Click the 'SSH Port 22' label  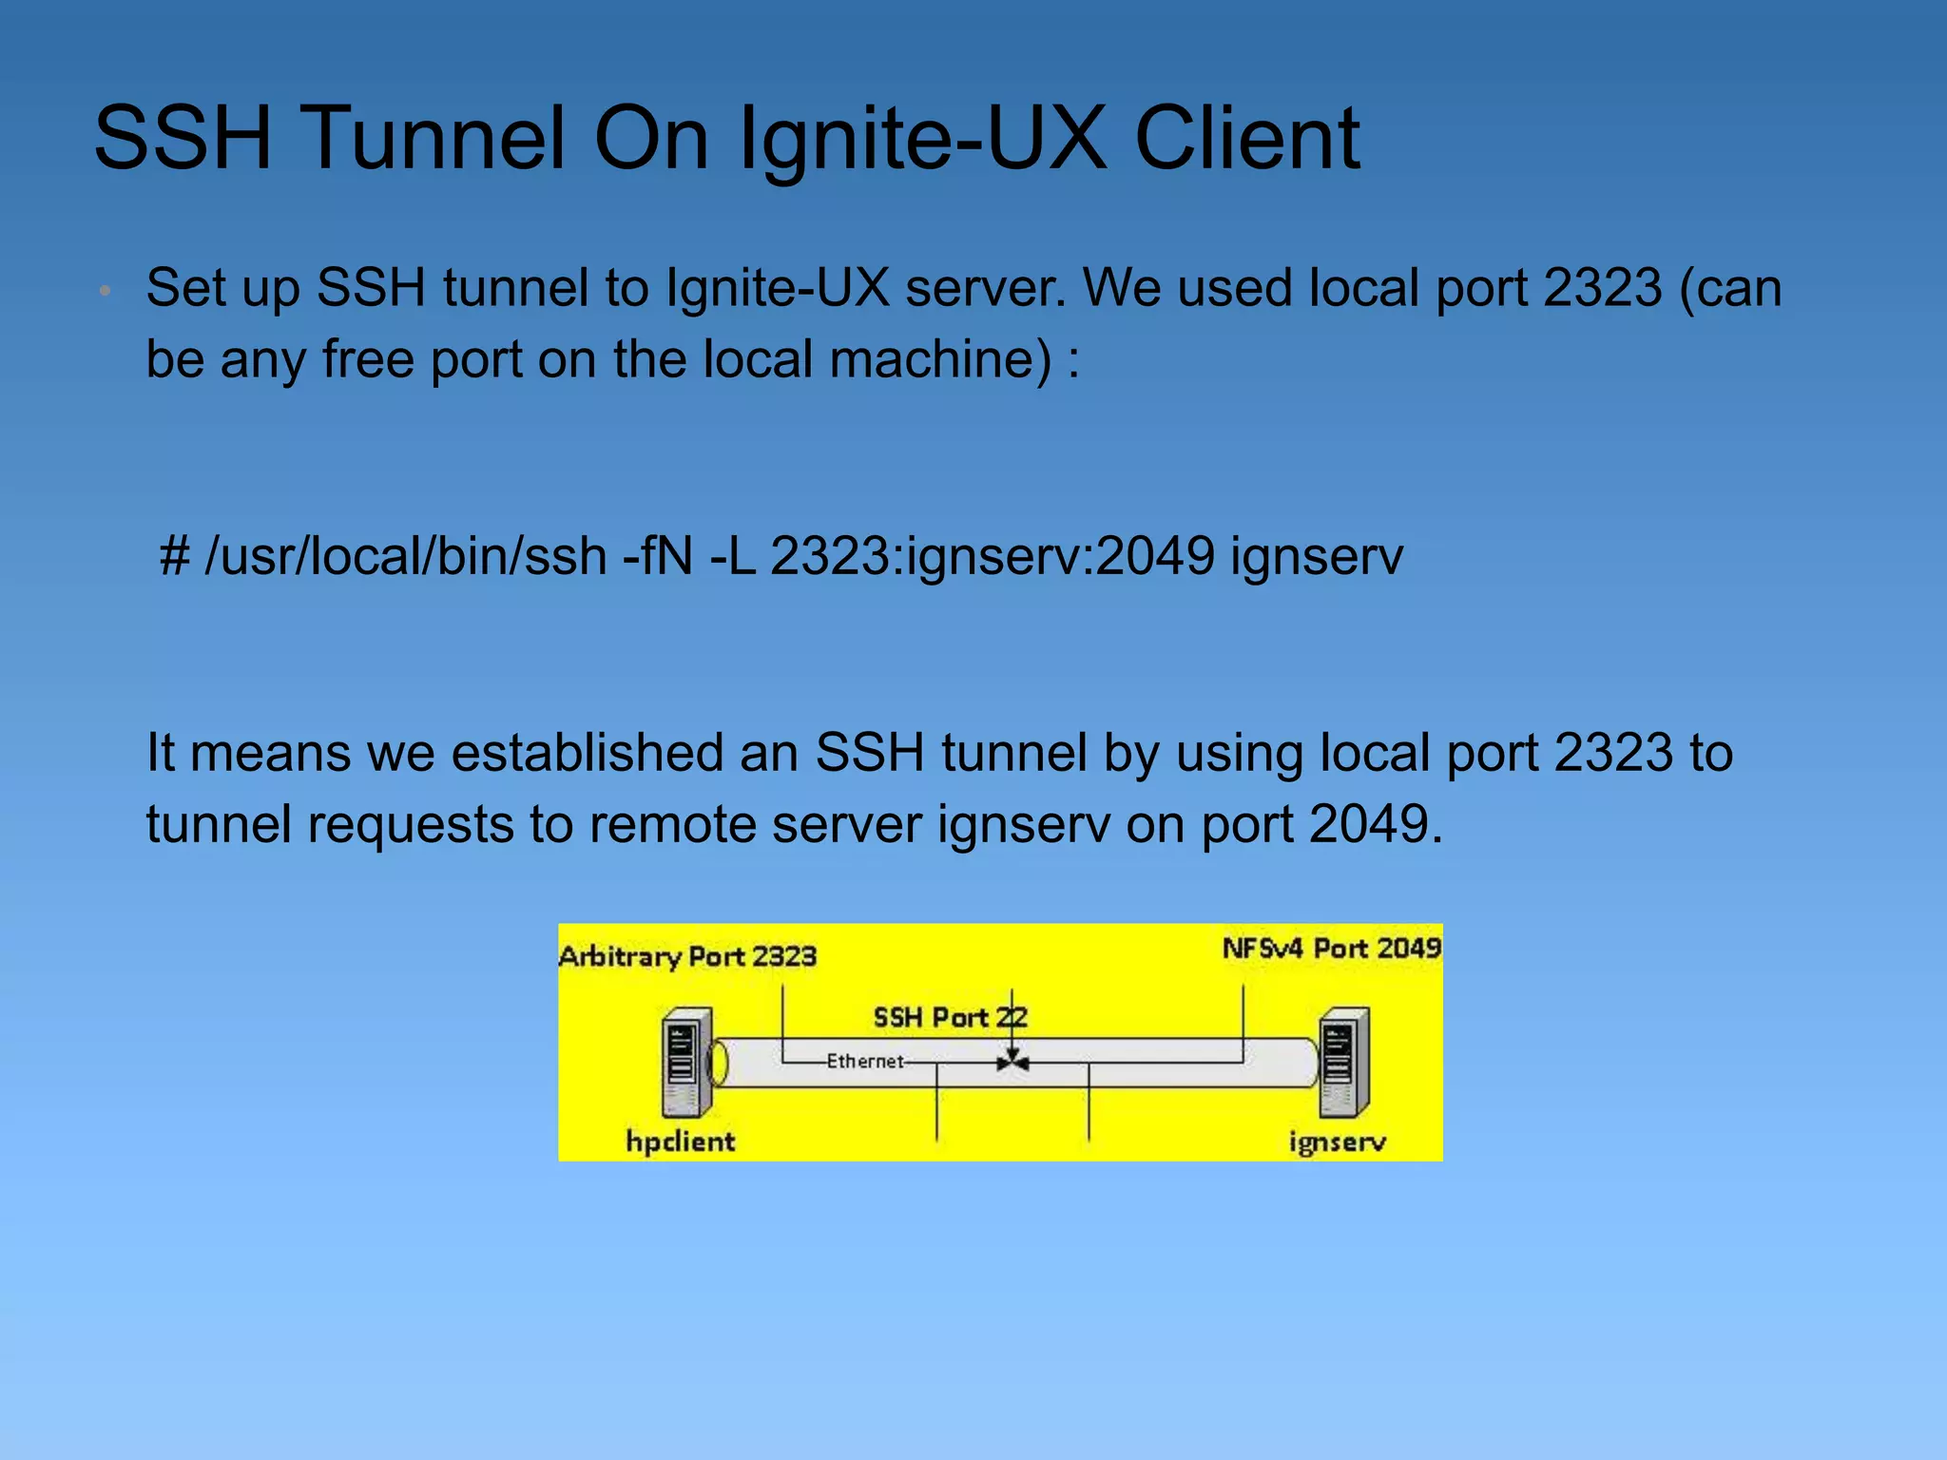[950, 1017]
